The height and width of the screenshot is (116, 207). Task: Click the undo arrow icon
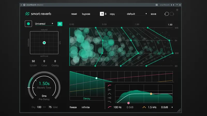(167, 14)
